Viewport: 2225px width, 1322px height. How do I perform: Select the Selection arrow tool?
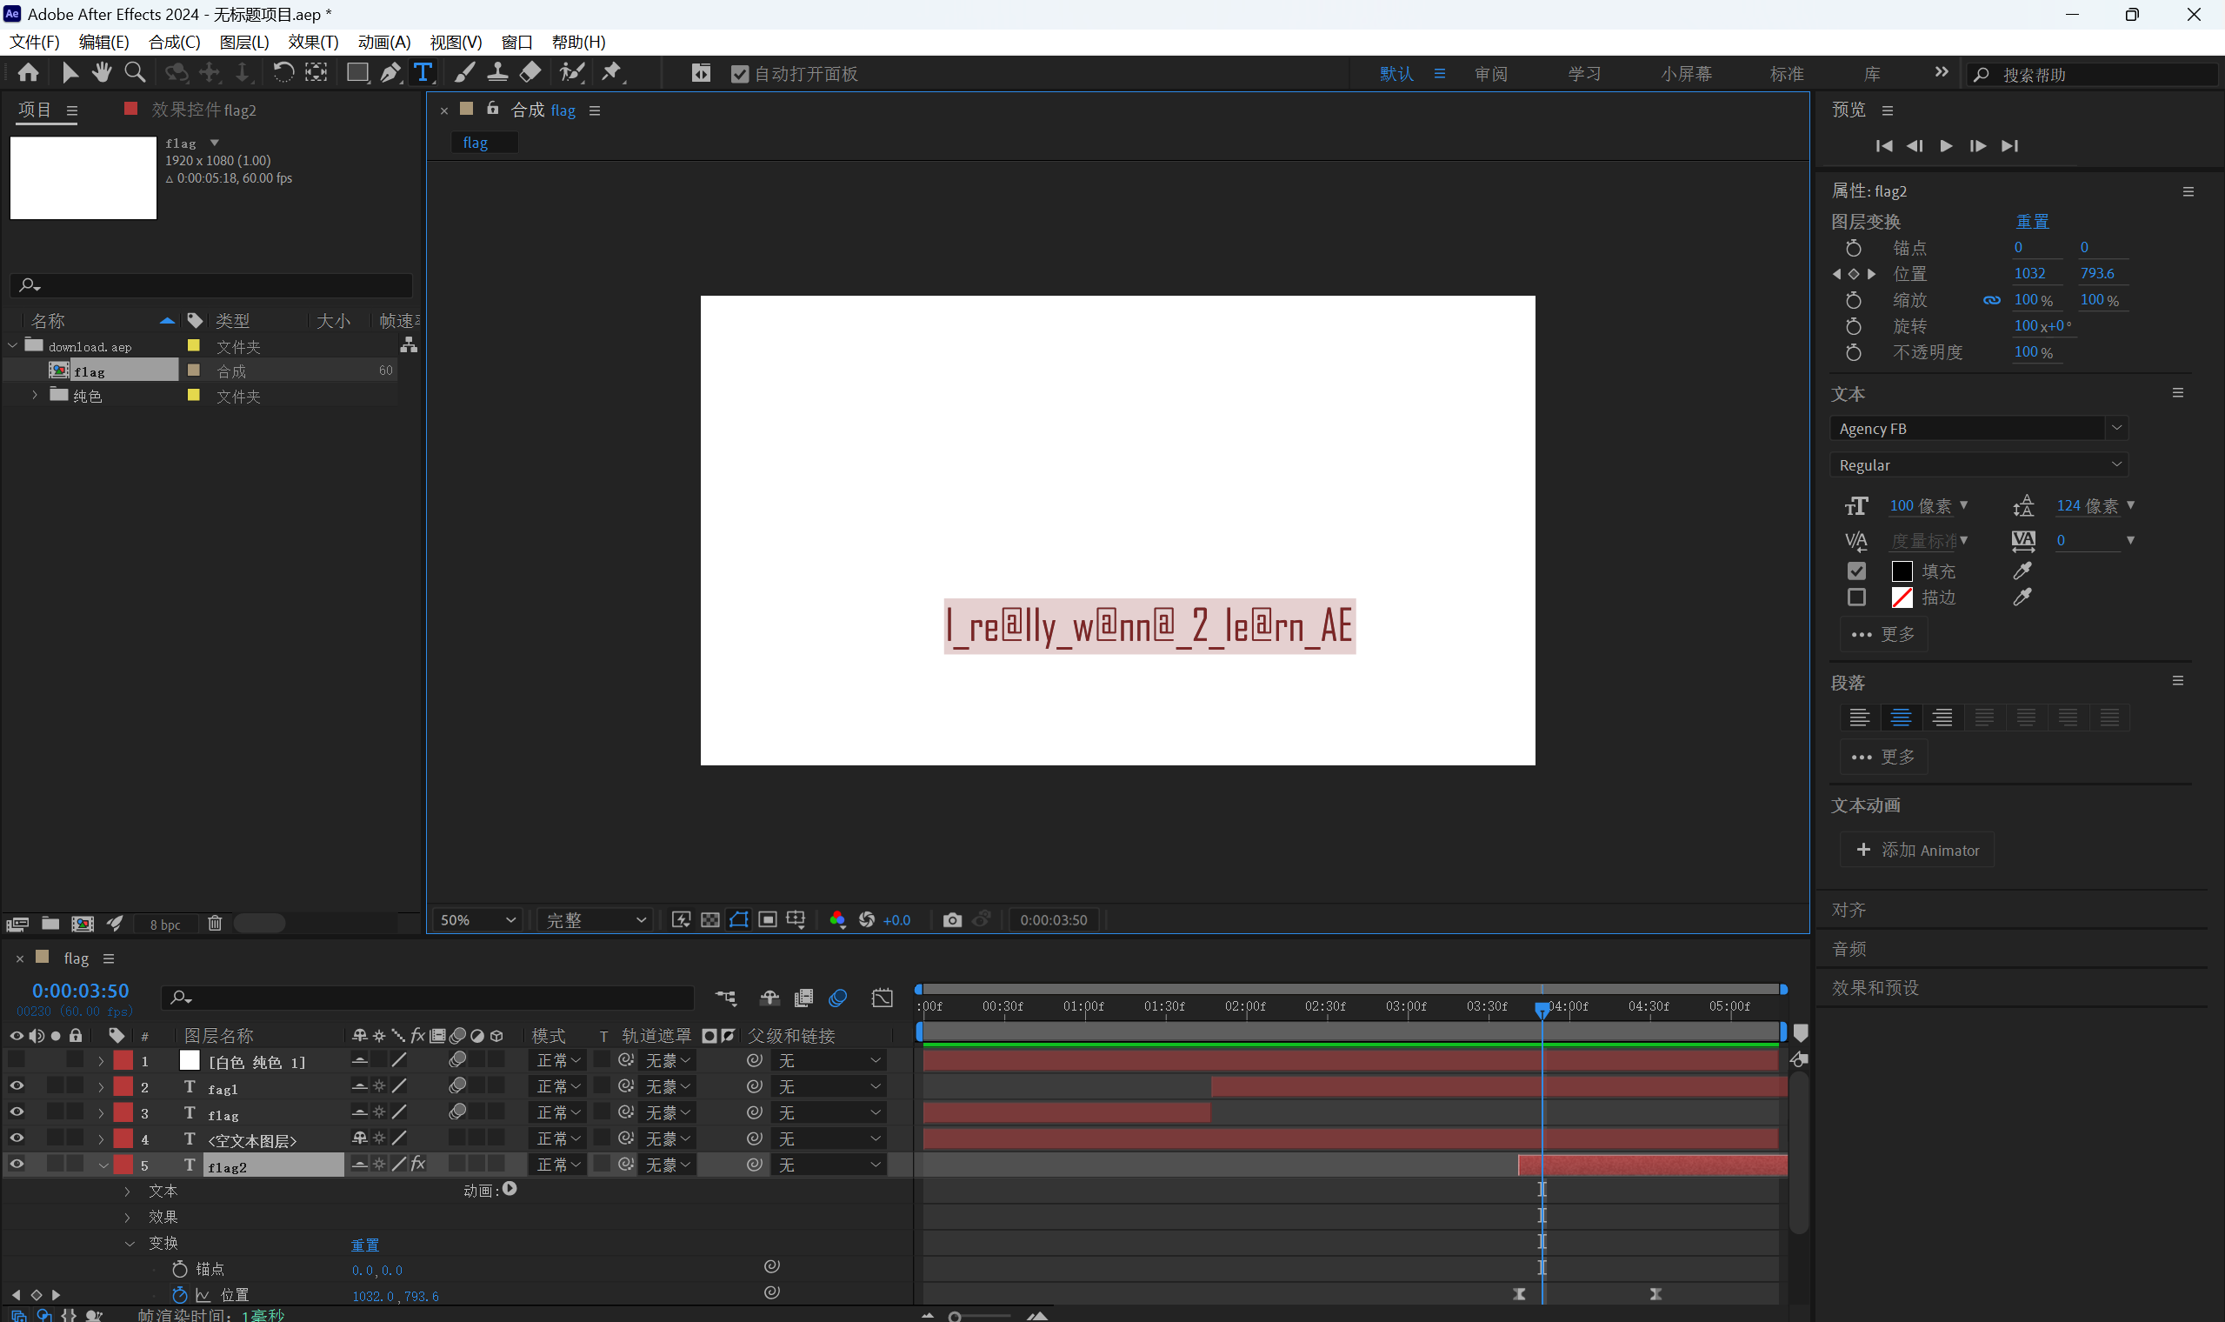click(70, 73)
